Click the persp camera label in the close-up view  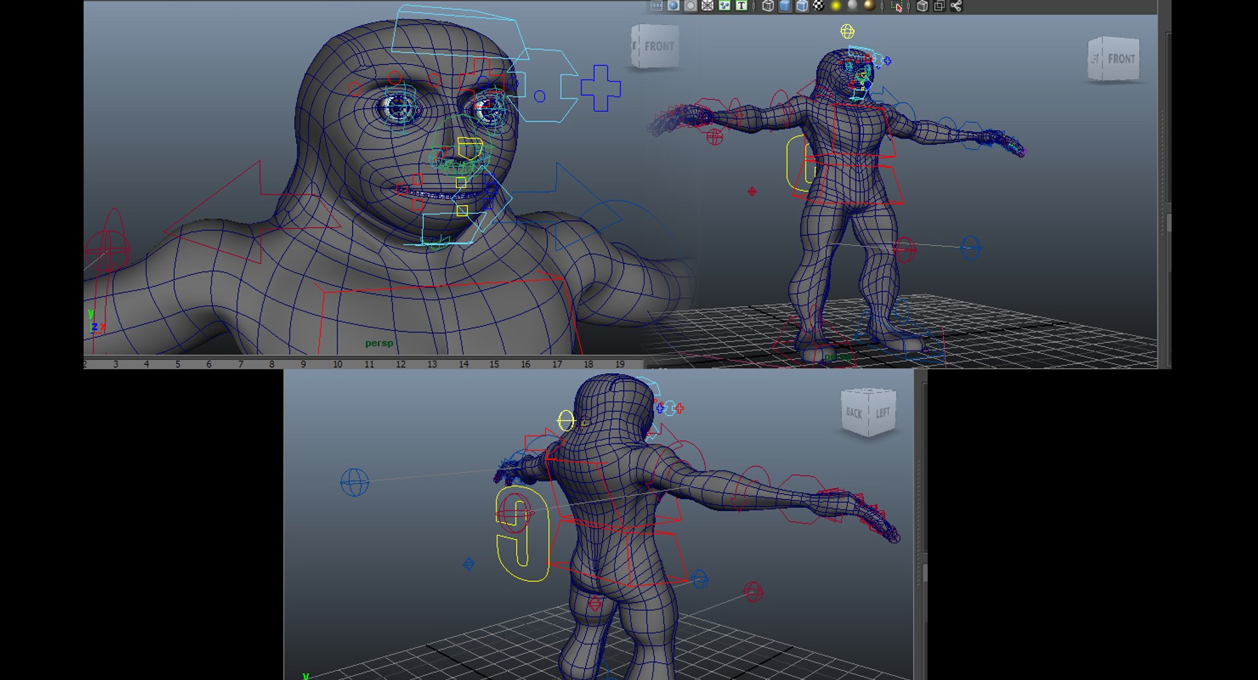[379, 343]
